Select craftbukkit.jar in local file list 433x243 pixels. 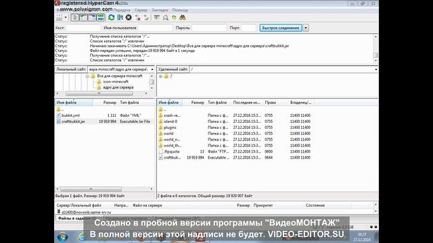(x=105, y=122)
